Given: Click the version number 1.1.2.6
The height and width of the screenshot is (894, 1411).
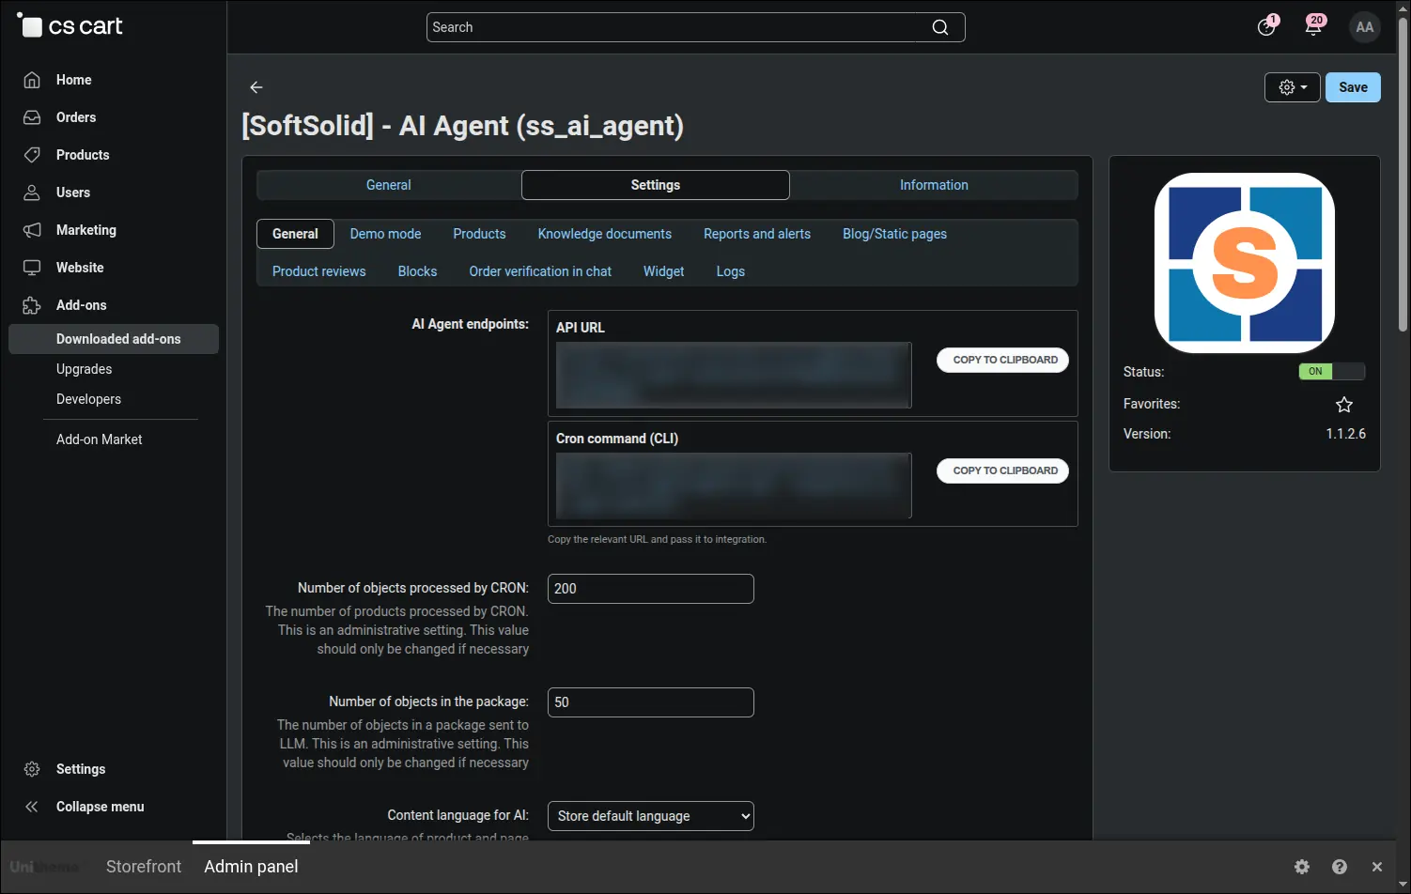Looking at the screenshot, I should 1345,434.
